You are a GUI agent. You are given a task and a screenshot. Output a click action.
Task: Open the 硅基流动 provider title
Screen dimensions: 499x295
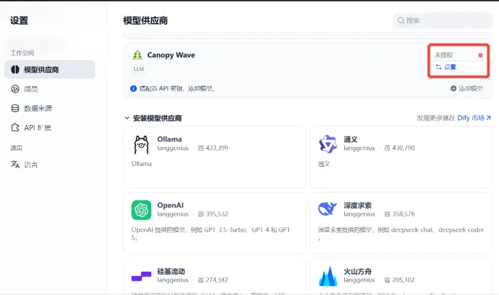click(x=171, y=271)
